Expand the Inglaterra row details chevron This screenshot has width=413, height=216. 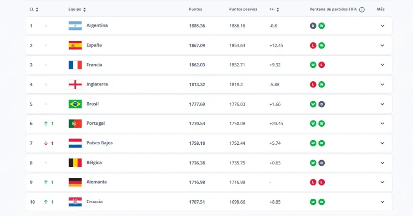tap(382, 85)
